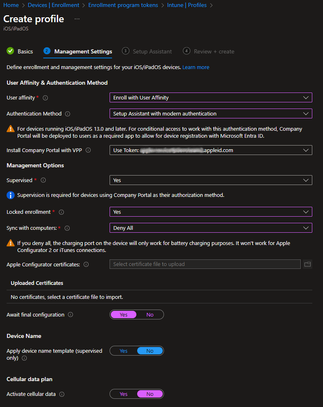Viewport: 323px width, 407px height.
Task: Go to the Setup Assistant tab
Action: [x=152, y=51]
